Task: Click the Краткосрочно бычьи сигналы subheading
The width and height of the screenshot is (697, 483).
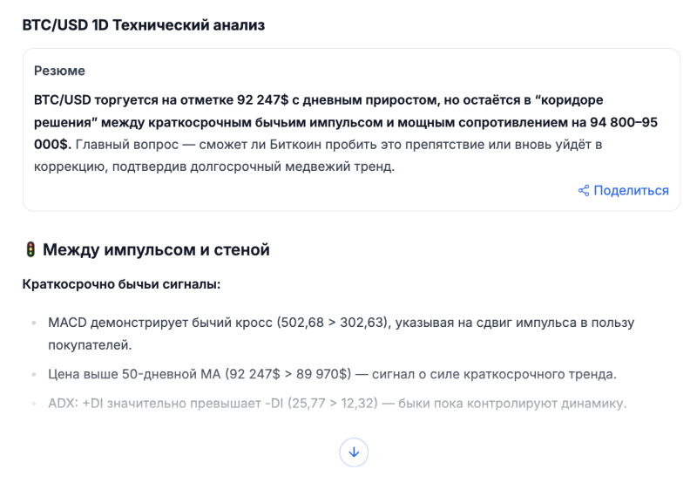Action: (x=121, y=284)
